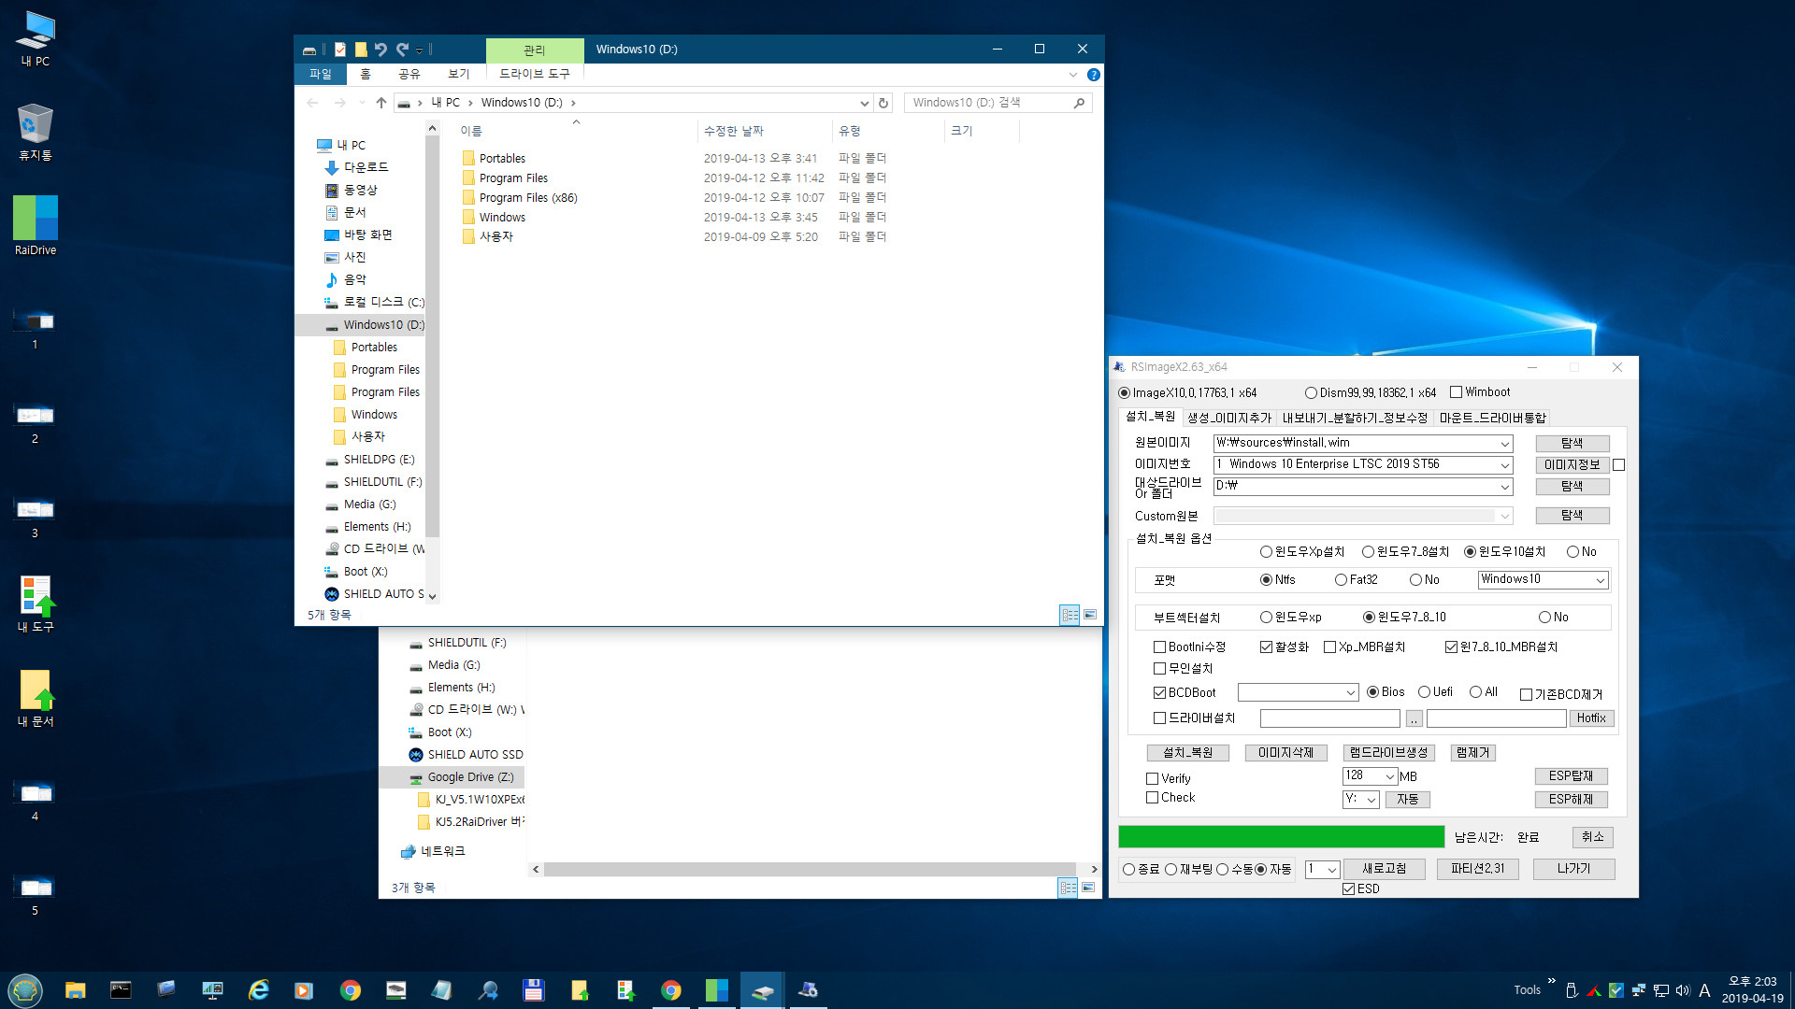
Task: Open the command prompt taskbar icon
Action: point(121,990)
